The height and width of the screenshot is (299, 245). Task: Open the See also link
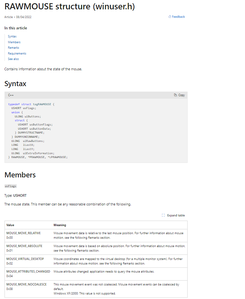pyautogui.click(x=13, y=59)
